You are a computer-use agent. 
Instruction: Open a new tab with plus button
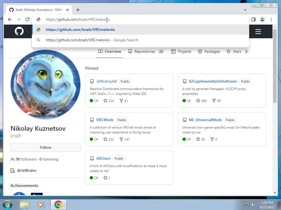pyautogui.click(x=78, y=10)
